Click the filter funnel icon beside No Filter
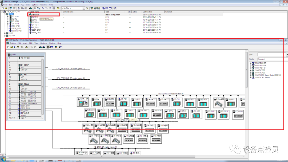288x162 pixels. 87,8
